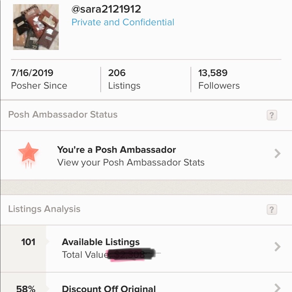The image size is (292, 292).
Task: Click the 206 Listings stat
Action: [124, 79]
